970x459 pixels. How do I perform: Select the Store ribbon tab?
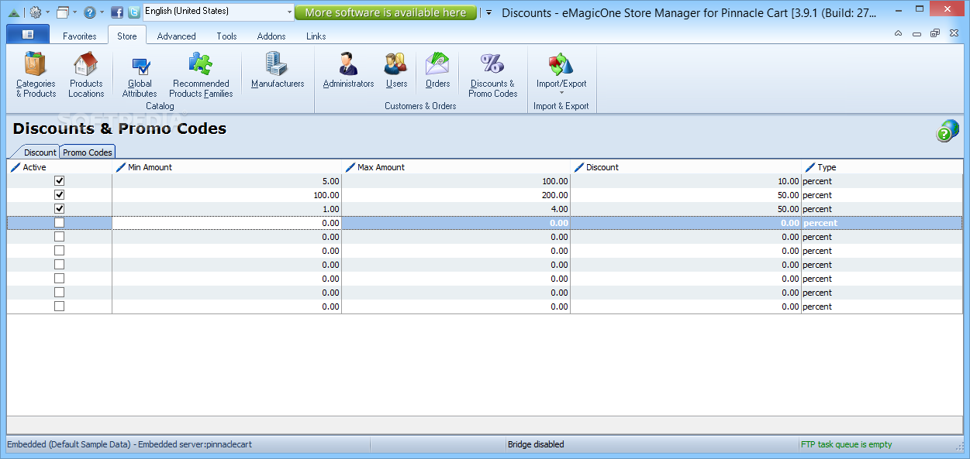[127, 36]
